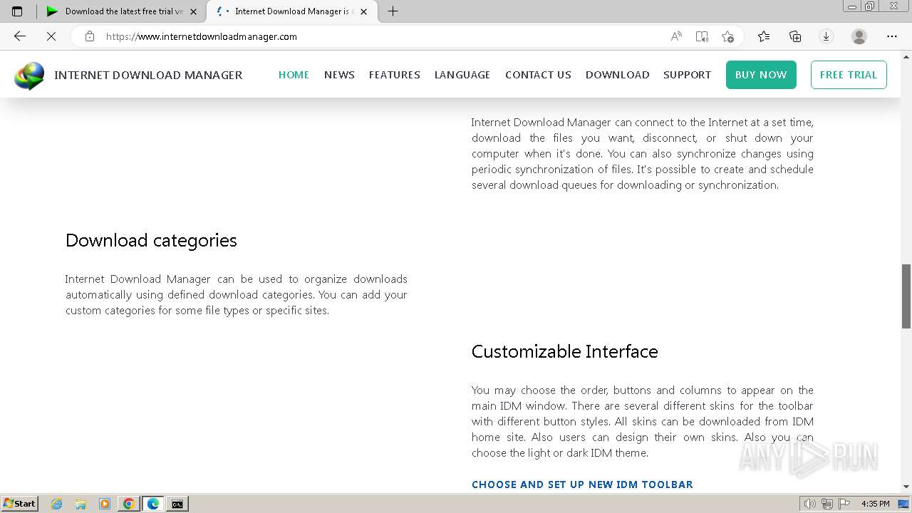
Task: Open the Favorites list icon
Action: (764, 36)
